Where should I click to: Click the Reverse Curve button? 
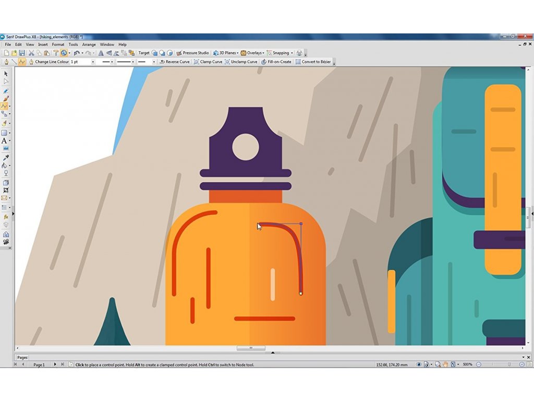click(175, 62)
